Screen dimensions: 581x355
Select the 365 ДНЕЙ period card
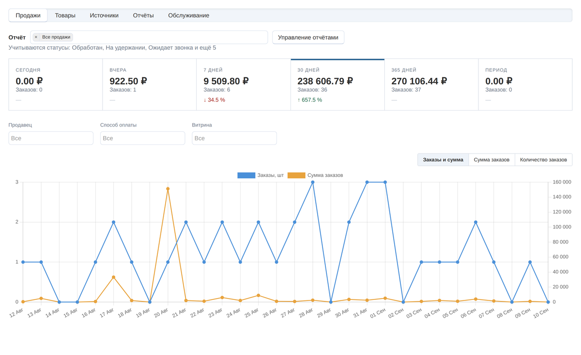tap(431, 85)
